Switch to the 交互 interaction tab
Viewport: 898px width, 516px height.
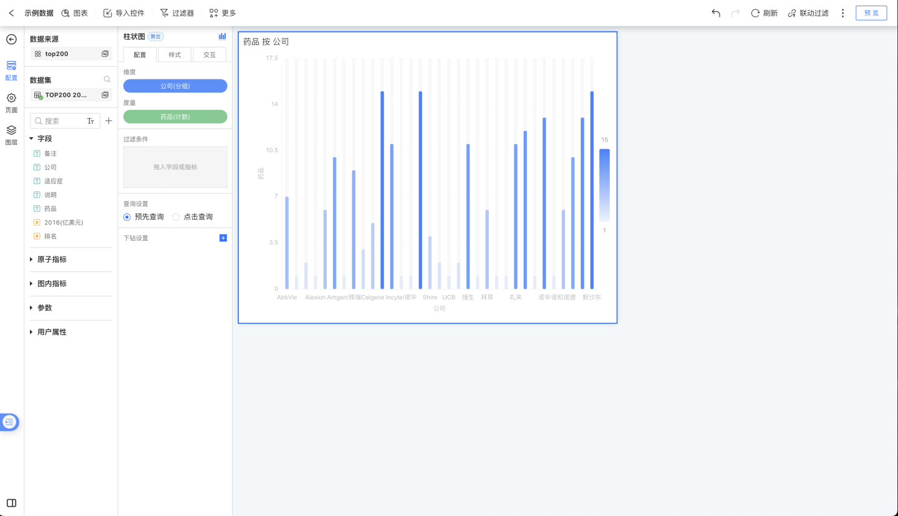pyautogui.click(x=210, y=55)
